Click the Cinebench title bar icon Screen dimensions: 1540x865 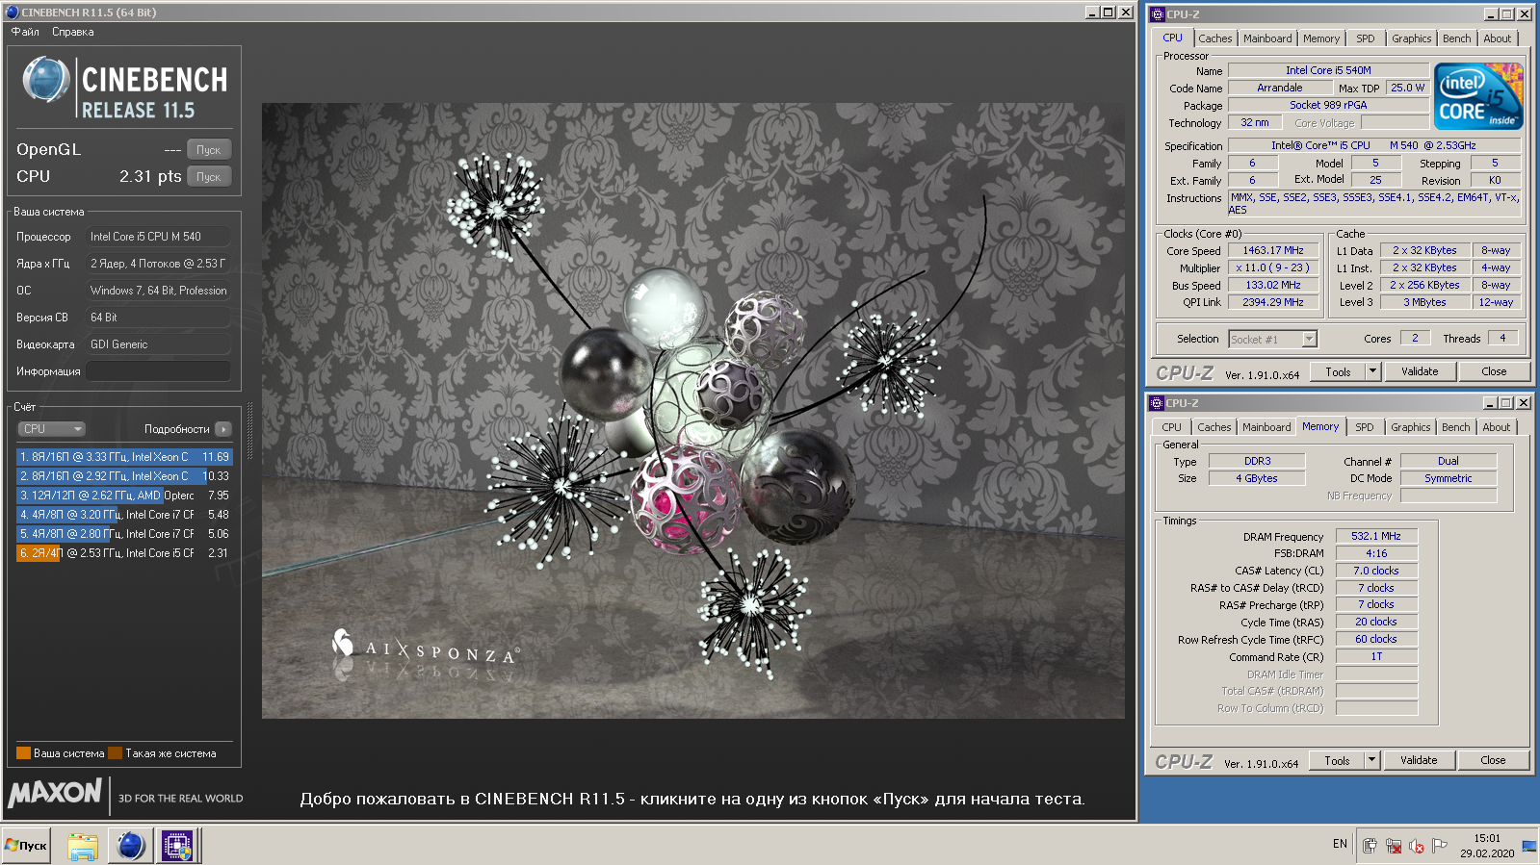point(13,13)
